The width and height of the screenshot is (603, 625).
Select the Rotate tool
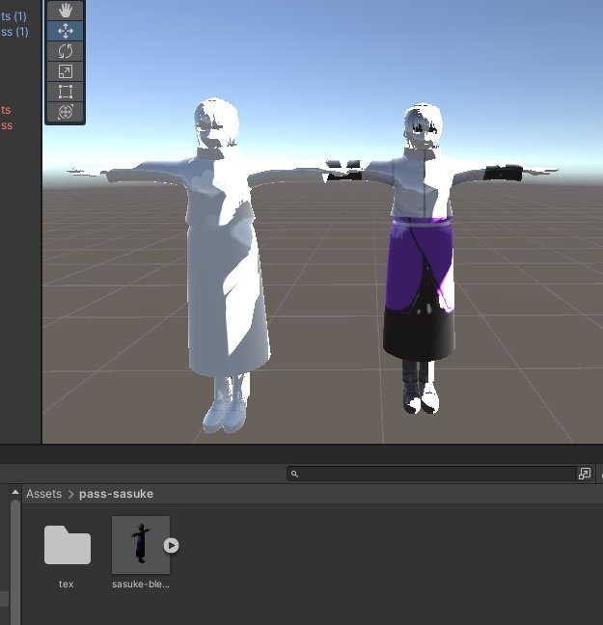coord(65,51)
